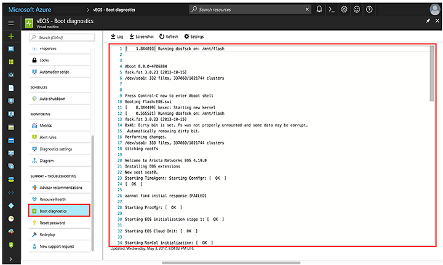The image size is (443, 265).
Task: Open the hamburger menu in the portal sidebar
Action: (11, 23)
